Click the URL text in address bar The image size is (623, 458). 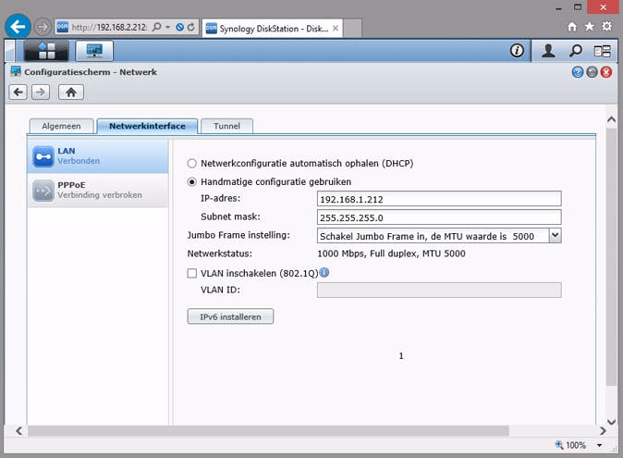coord(109,27)
